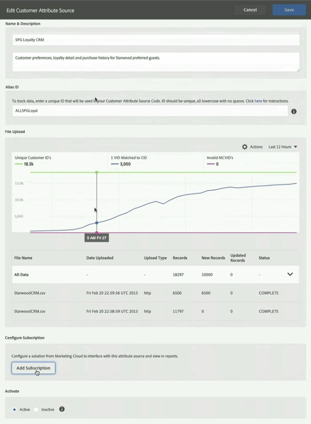Open the Last 12 Hours dropdown
This screenshot has height=424, width=311.
(283, 147)
